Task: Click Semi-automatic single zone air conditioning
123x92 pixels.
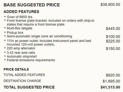Action: pos(39,36)
